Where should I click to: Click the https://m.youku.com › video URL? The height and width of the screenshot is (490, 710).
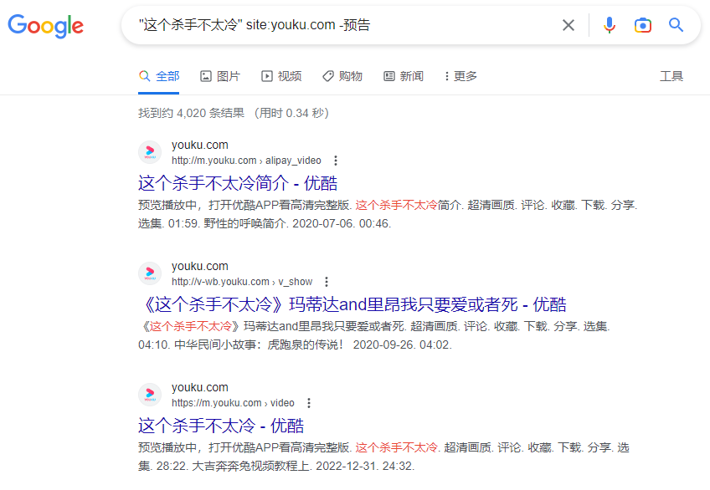pos(233,403)
